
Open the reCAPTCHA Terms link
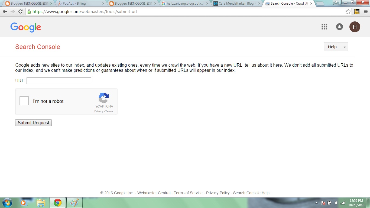(109, 111)
